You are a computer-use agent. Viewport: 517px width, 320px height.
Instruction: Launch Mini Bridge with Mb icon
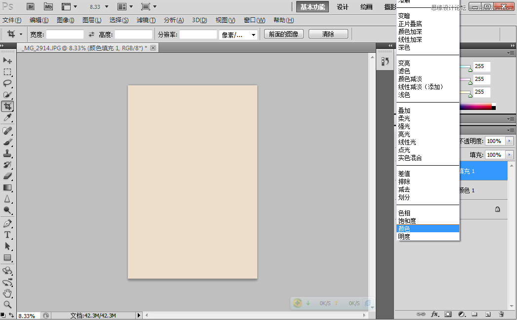click(x=48, y=6)
